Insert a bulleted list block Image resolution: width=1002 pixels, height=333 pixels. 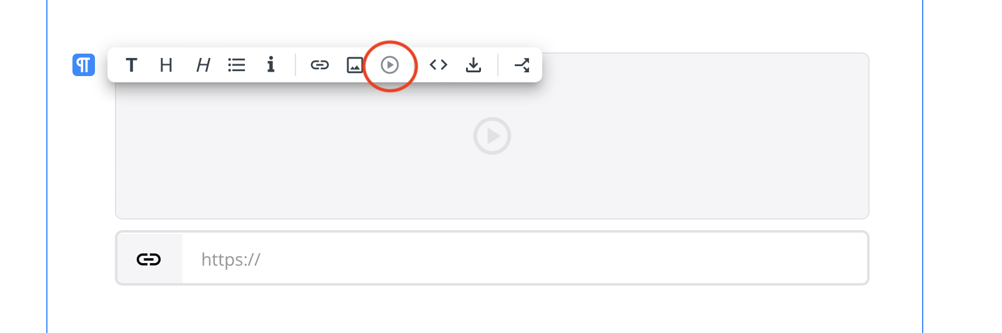point(237,65)
